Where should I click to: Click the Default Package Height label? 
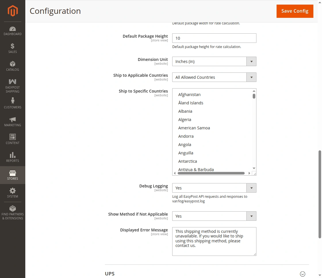145,36
